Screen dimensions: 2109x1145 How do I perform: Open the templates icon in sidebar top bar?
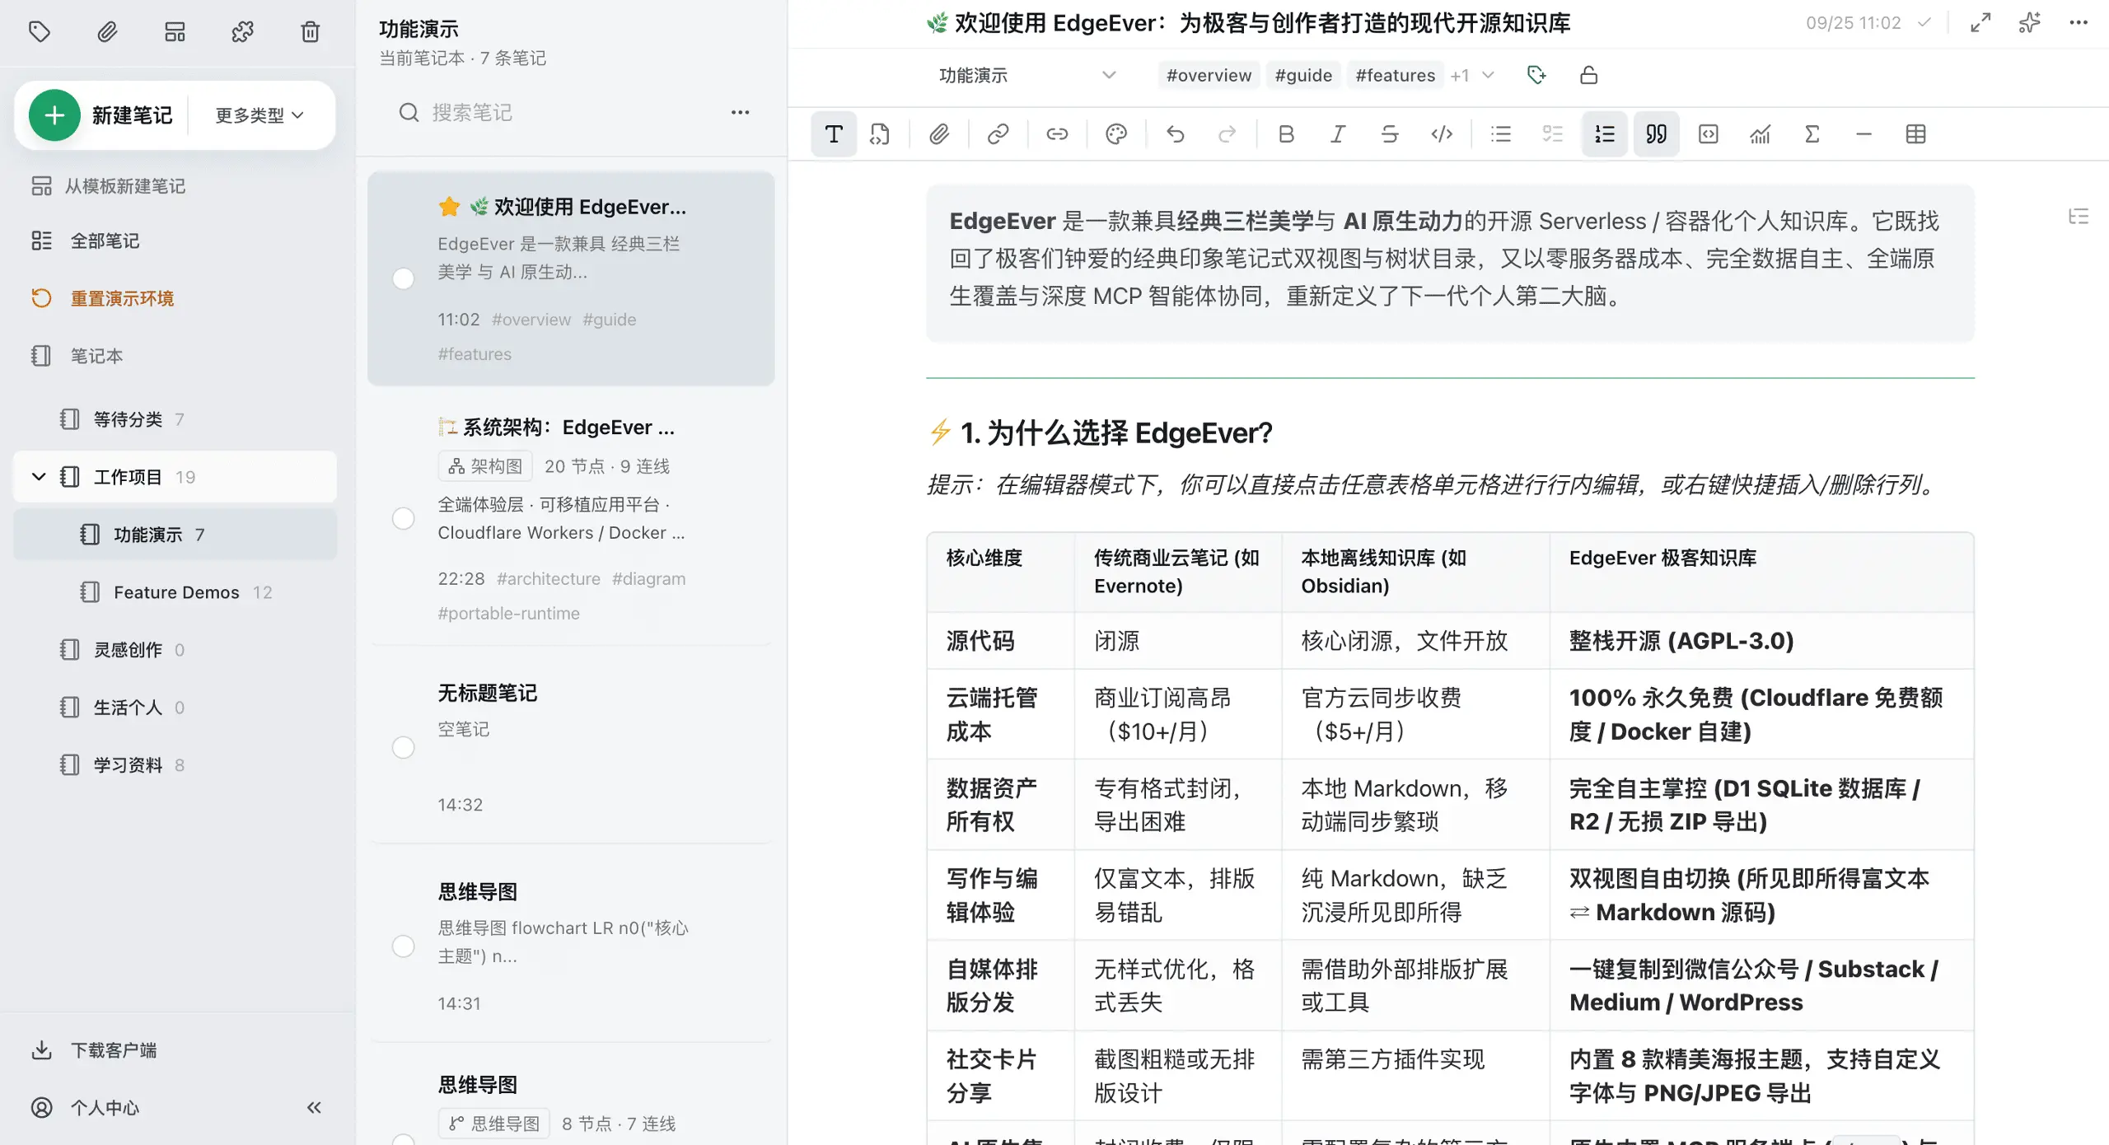175,32
